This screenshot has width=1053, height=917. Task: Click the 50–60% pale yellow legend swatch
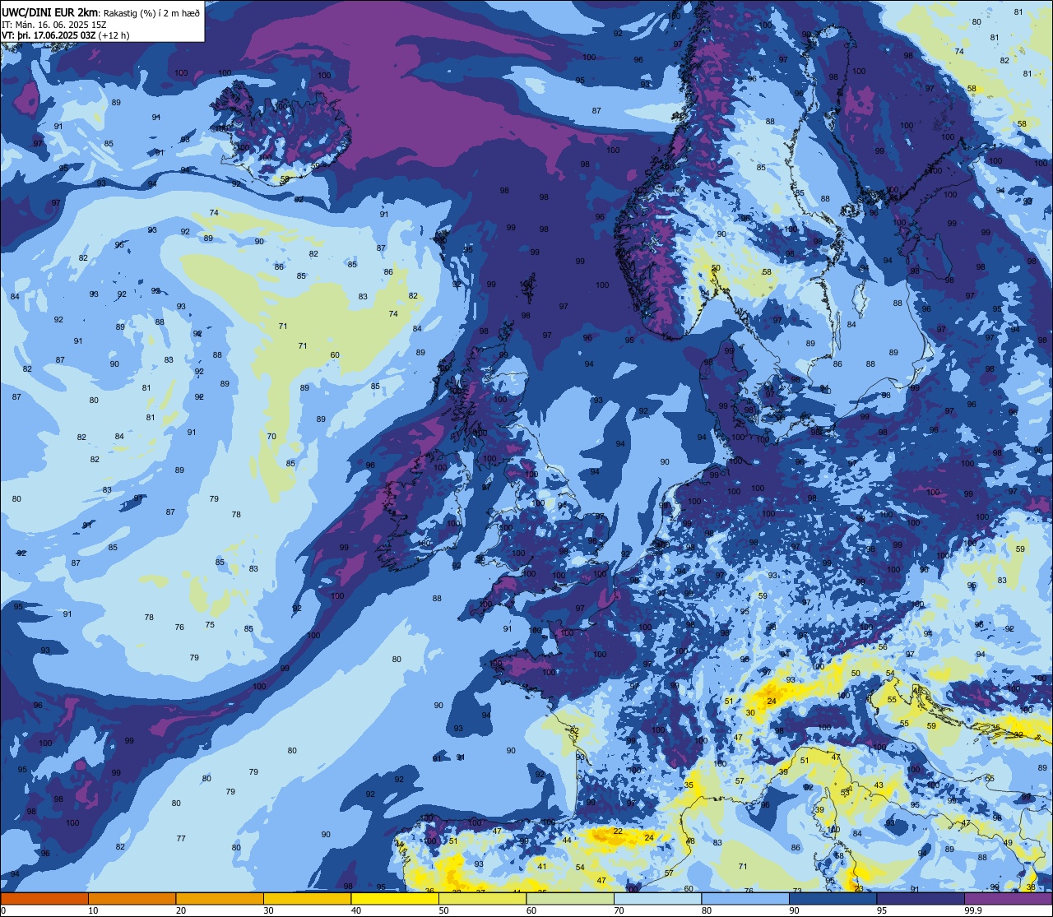coord(482,898)
